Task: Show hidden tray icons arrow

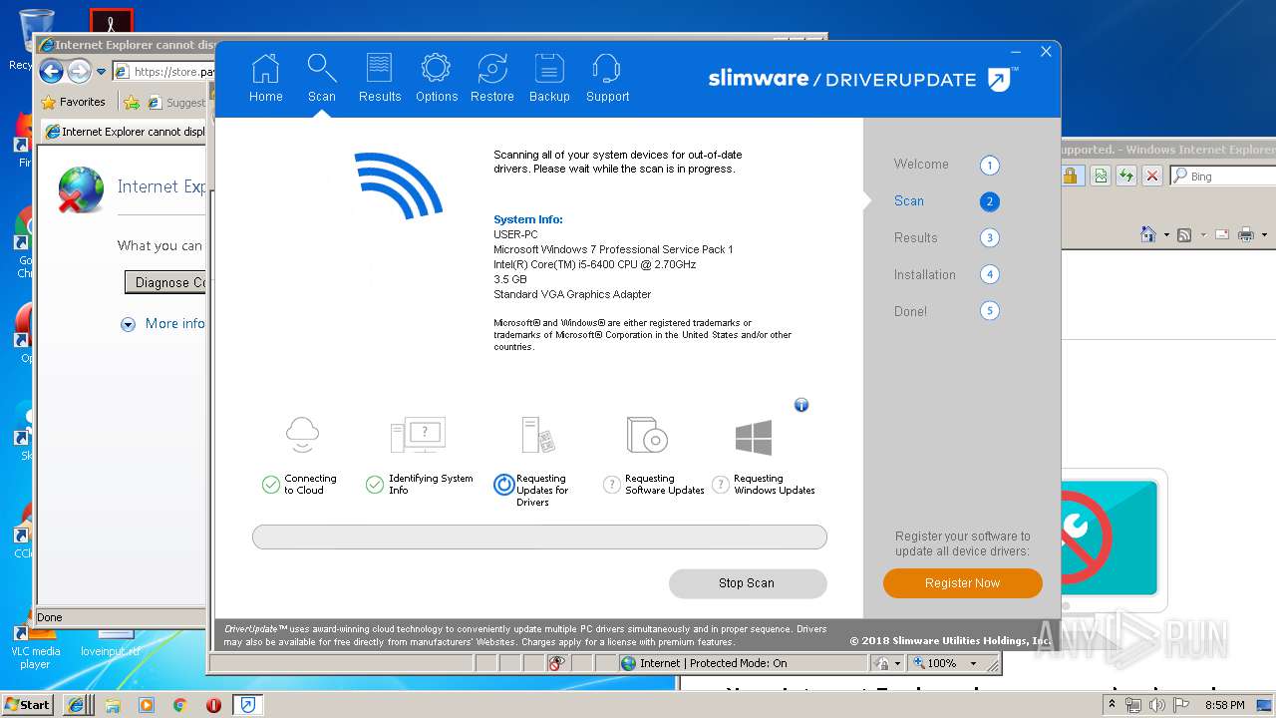Action: 1112,705
